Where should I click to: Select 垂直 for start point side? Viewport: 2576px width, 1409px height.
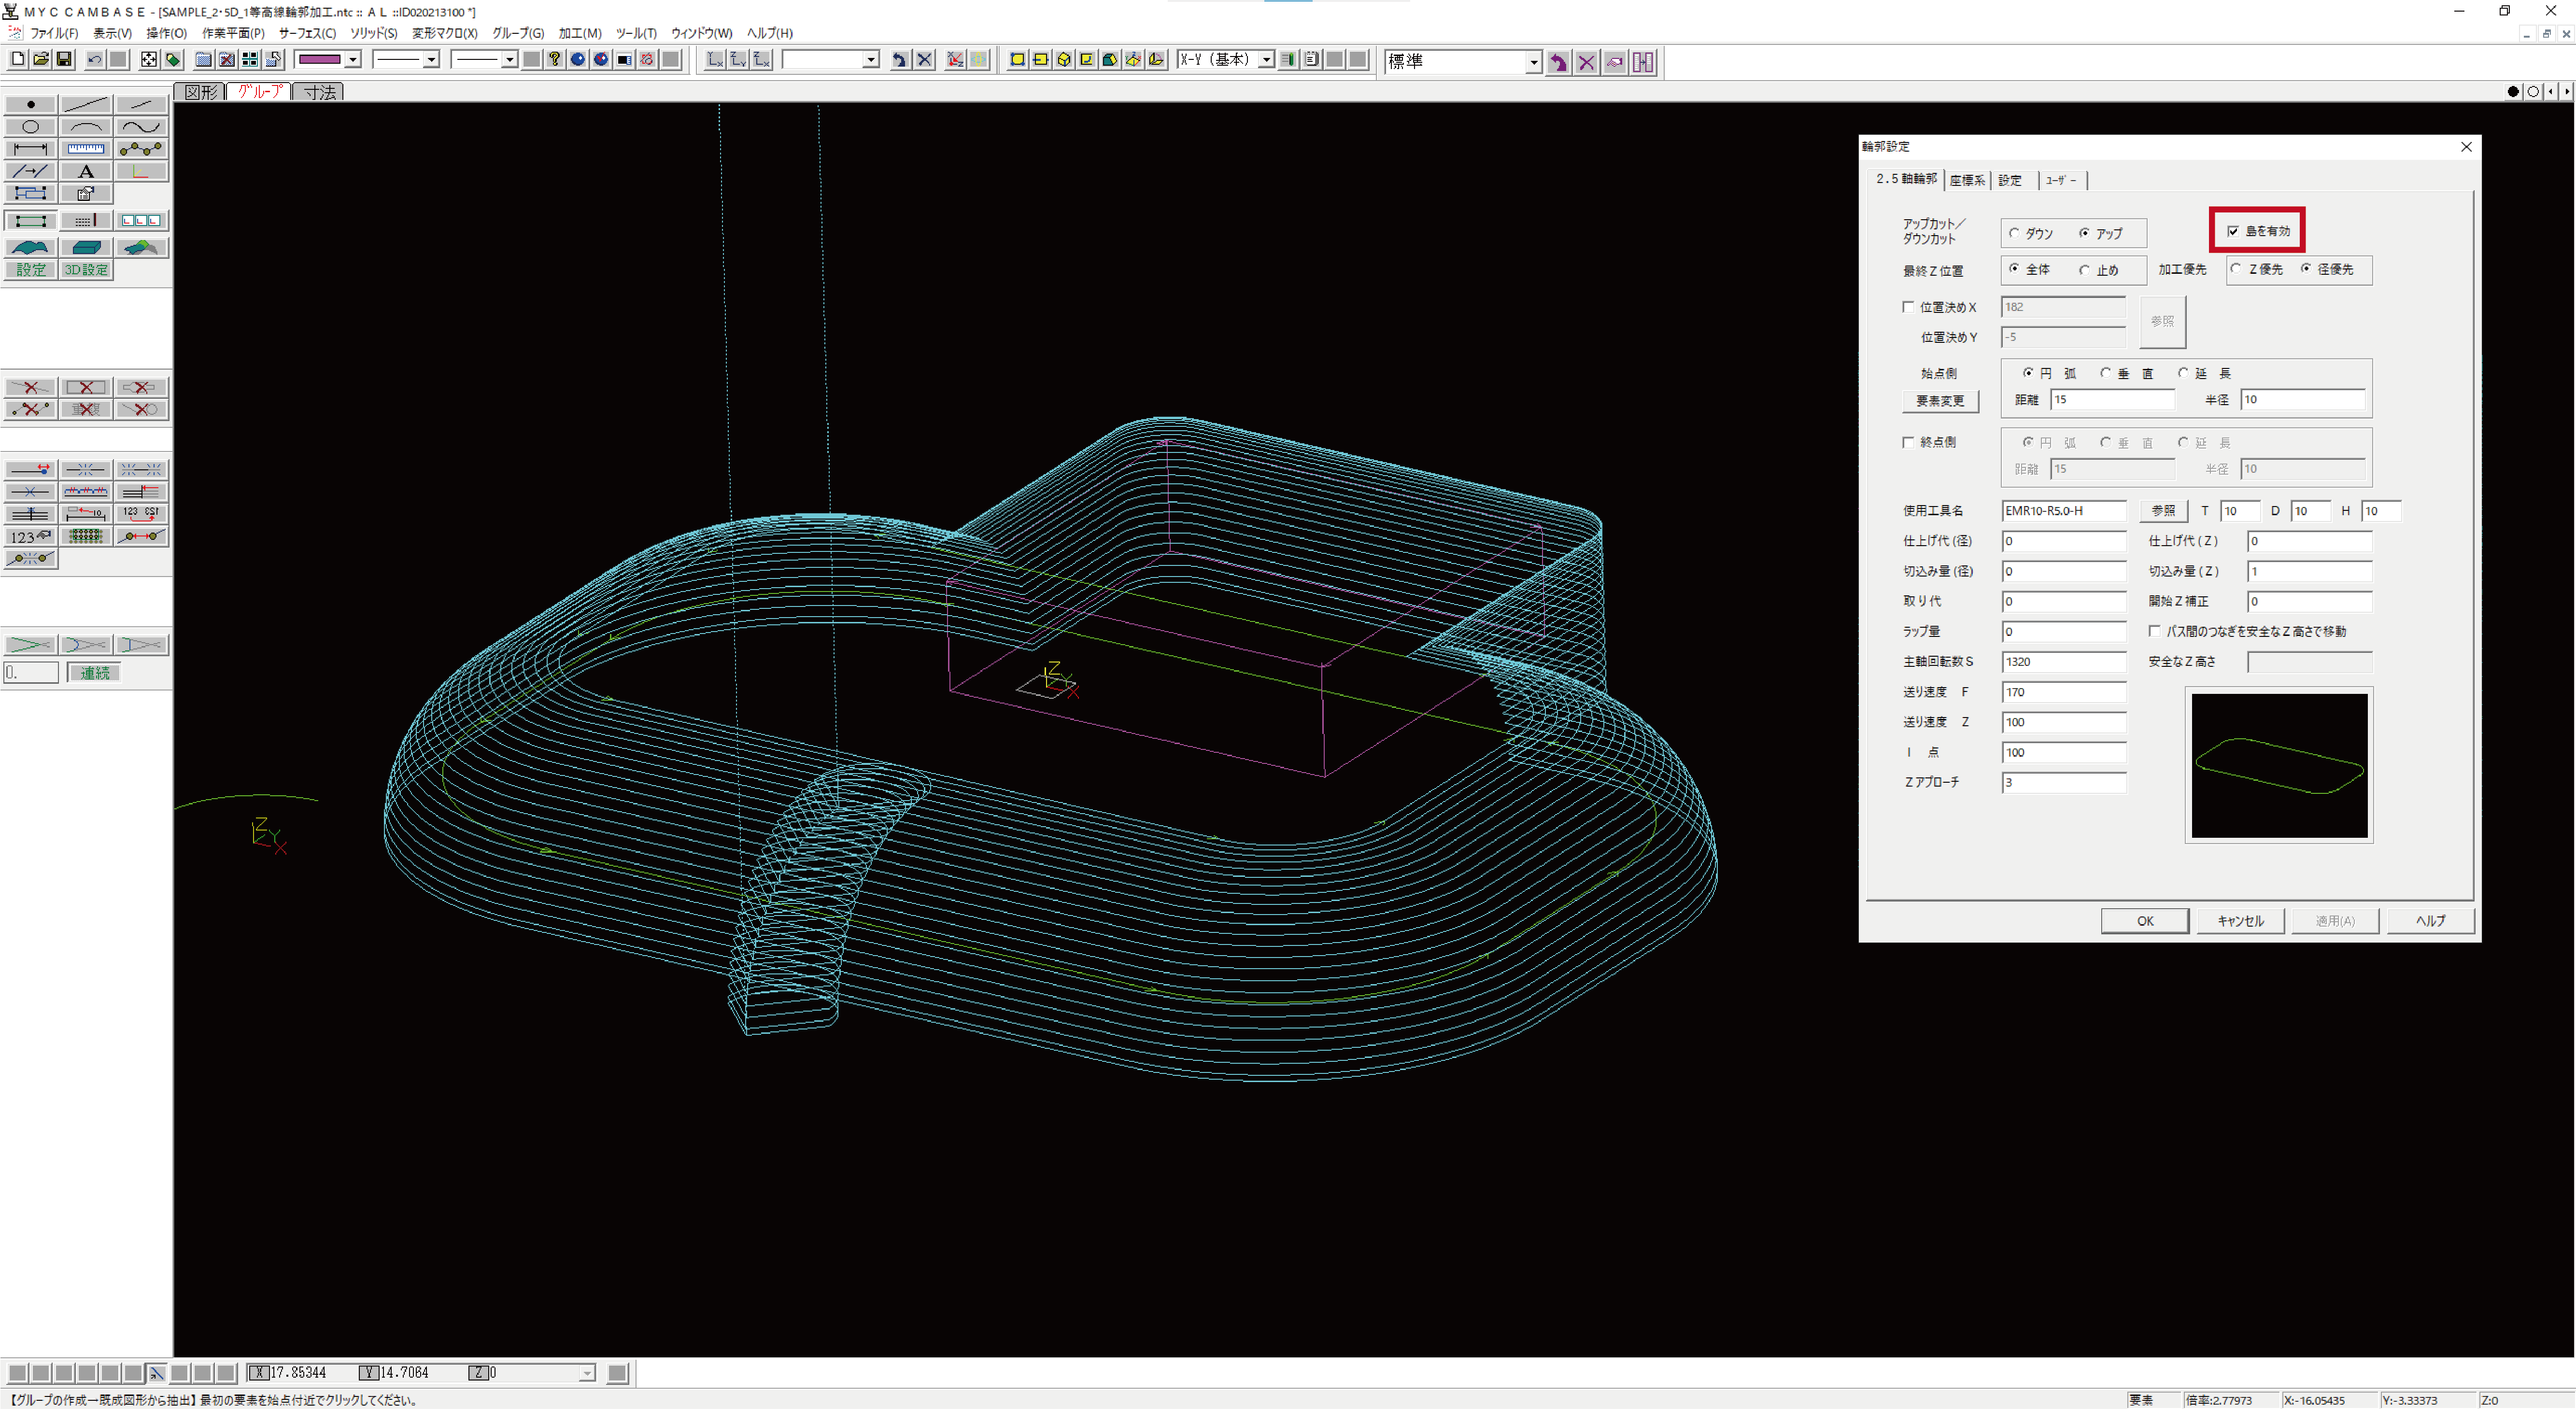[x=2105, y=373]
